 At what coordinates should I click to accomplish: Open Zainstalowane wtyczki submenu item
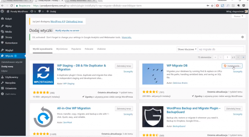point(12,62)
